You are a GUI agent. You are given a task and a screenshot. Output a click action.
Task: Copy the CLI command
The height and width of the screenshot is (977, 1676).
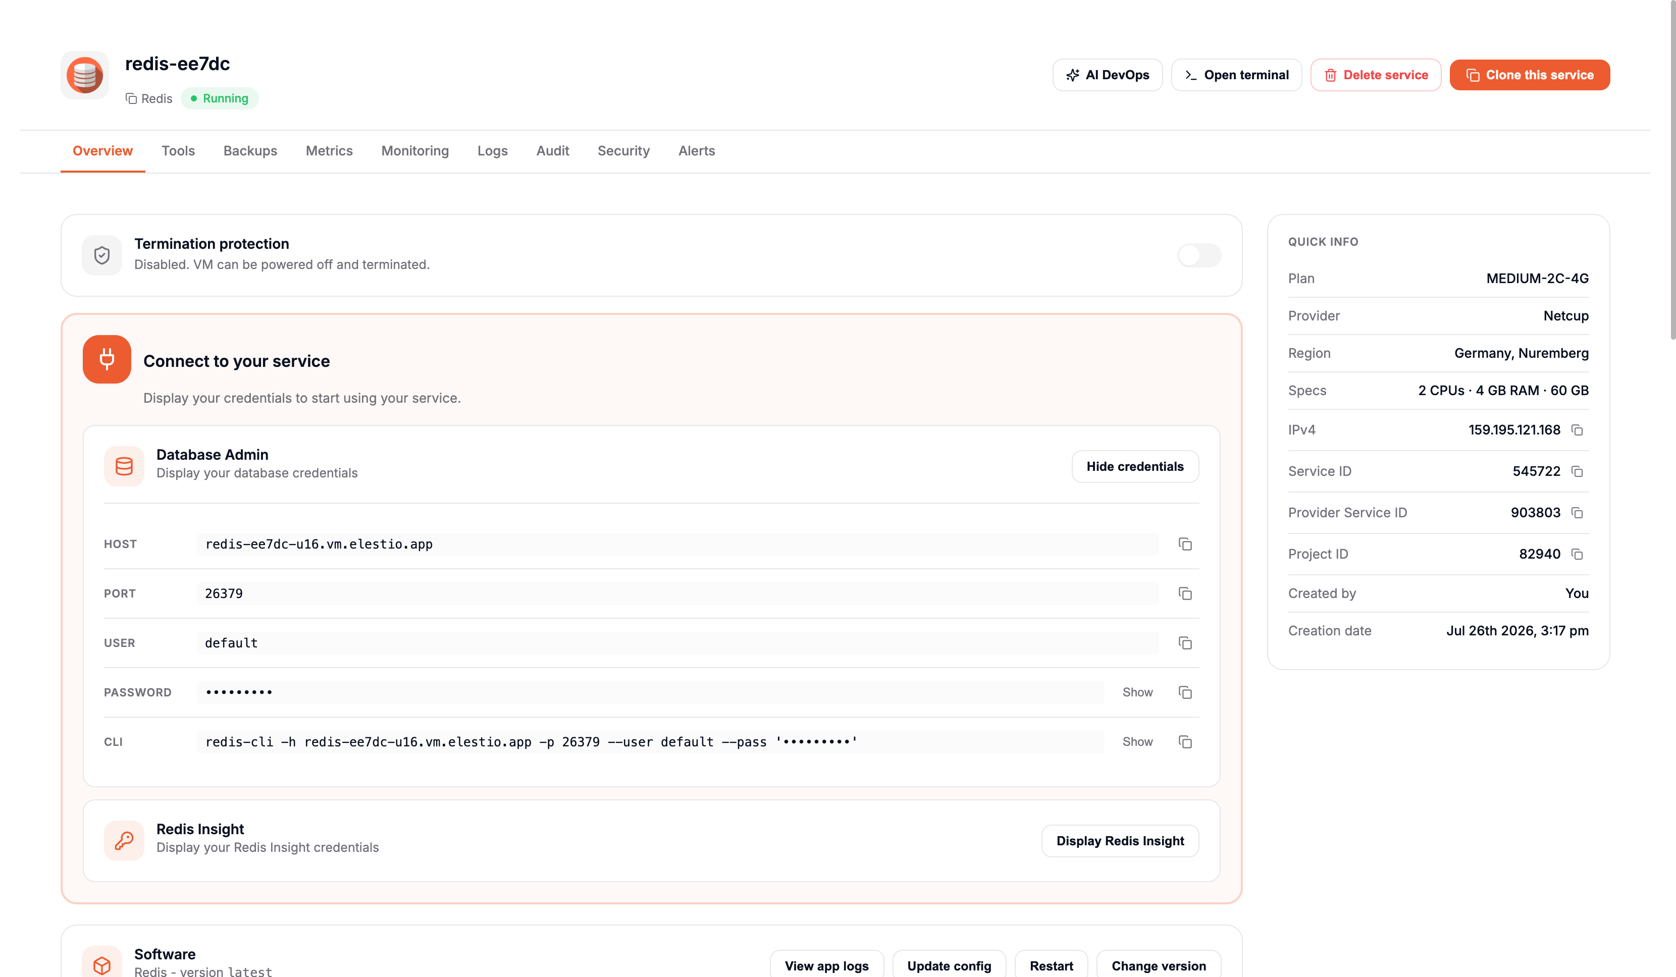click(x=1184, y=741)
